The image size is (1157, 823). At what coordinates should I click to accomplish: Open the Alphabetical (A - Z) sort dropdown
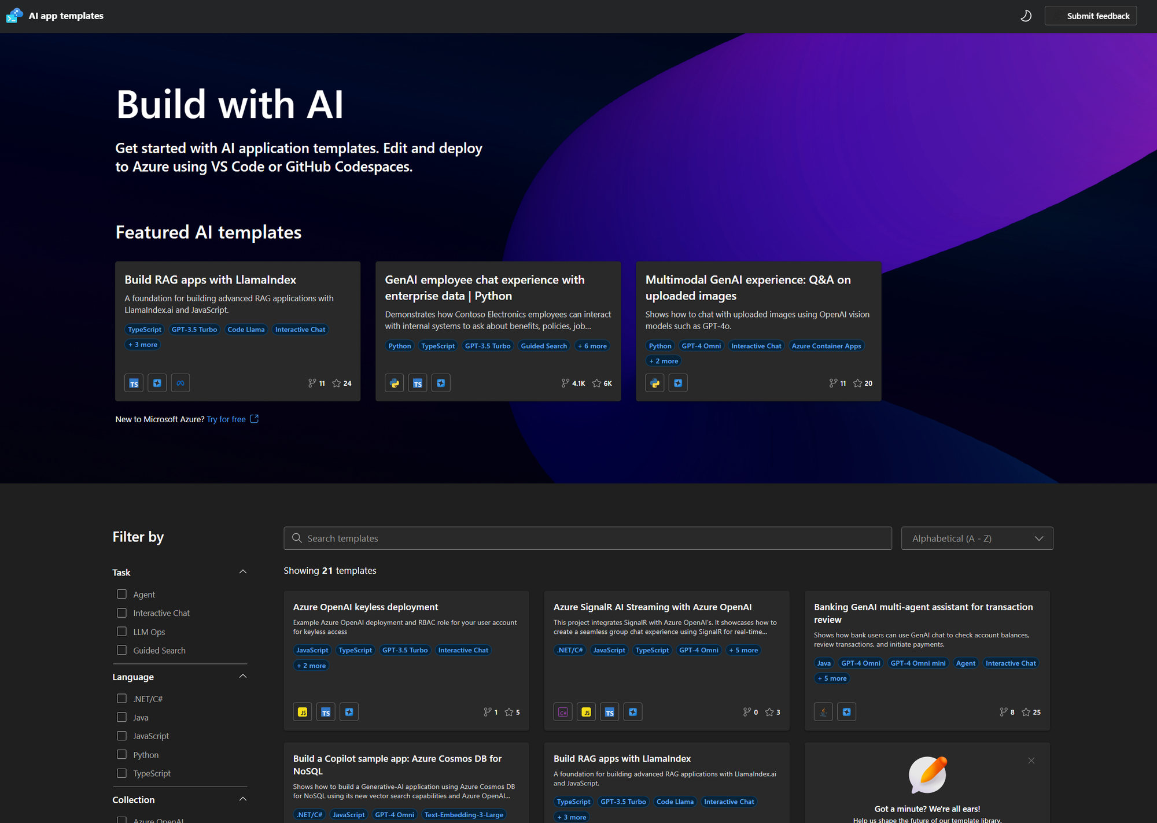point(977,538)
